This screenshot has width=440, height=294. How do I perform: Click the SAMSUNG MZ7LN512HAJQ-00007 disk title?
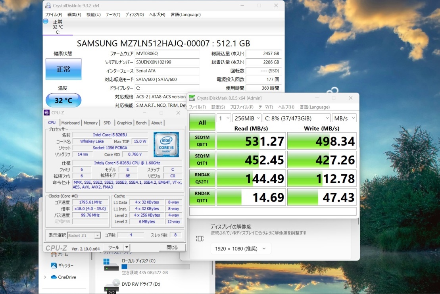[x=163, y=43]
